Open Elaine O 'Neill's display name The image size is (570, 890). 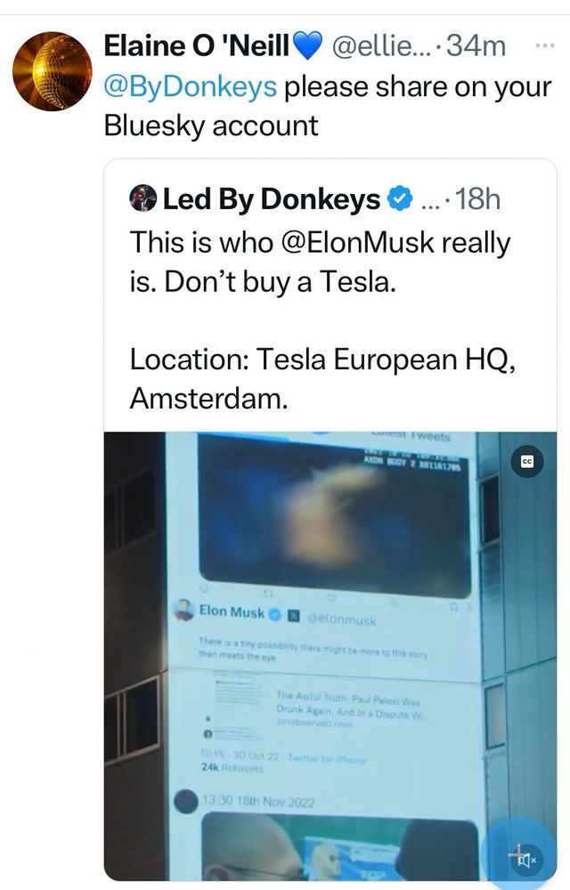[x=197, y=46]
